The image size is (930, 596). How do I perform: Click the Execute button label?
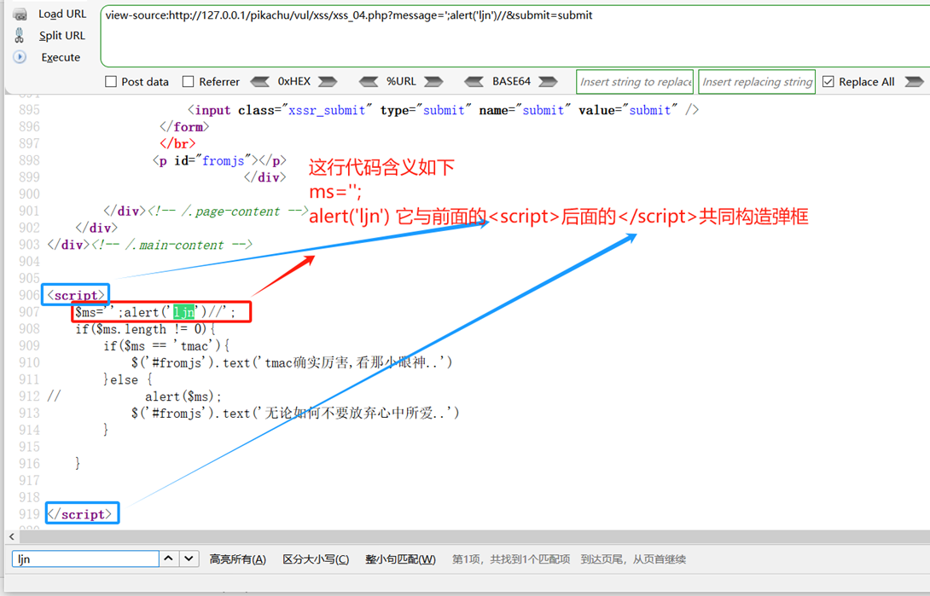click(61, 57)
